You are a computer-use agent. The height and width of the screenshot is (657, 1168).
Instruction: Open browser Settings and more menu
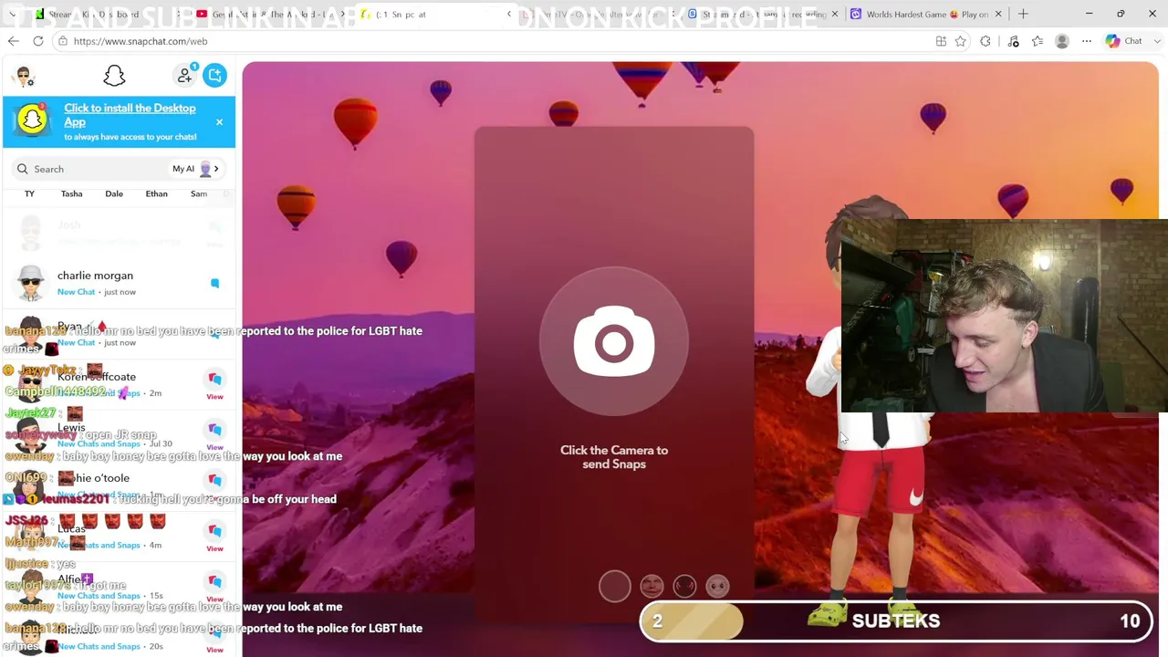(x=1087, y=41)
